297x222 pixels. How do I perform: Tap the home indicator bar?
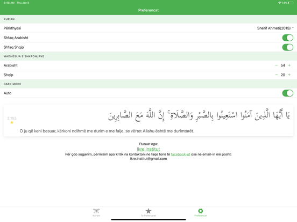148,219
